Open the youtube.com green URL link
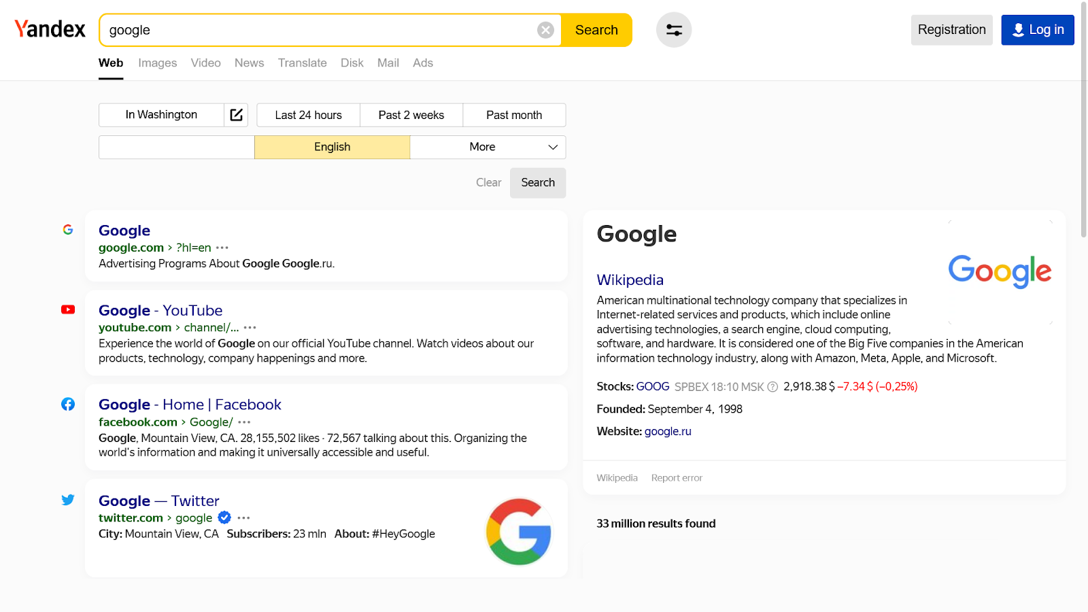 click(x=135, y=327)
